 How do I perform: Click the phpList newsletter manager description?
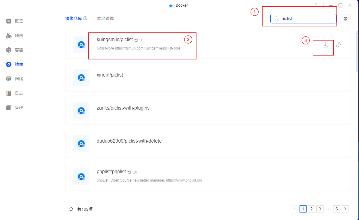[x=149, y=180]
